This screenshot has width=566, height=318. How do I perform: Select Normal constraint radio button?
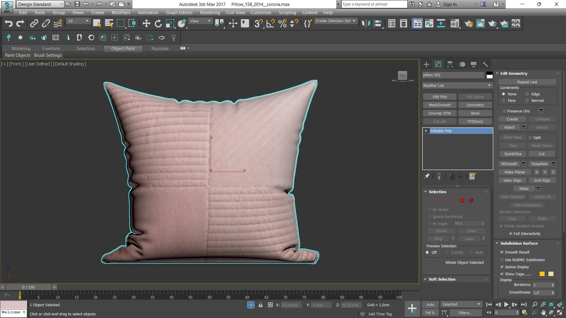click(x=527, y=101)
